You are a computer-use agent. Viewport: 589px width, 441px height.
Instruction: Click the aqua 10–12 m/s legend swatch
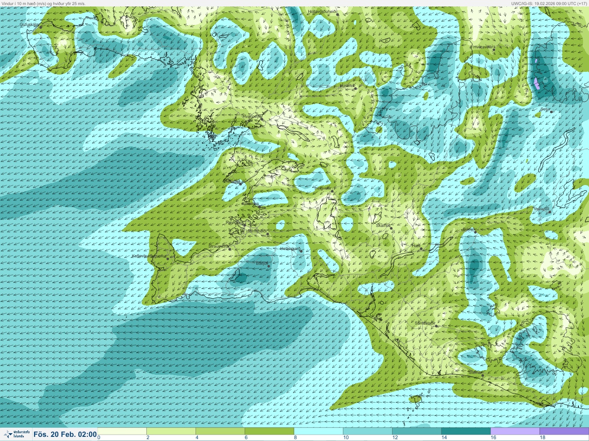tap(368, 431)
